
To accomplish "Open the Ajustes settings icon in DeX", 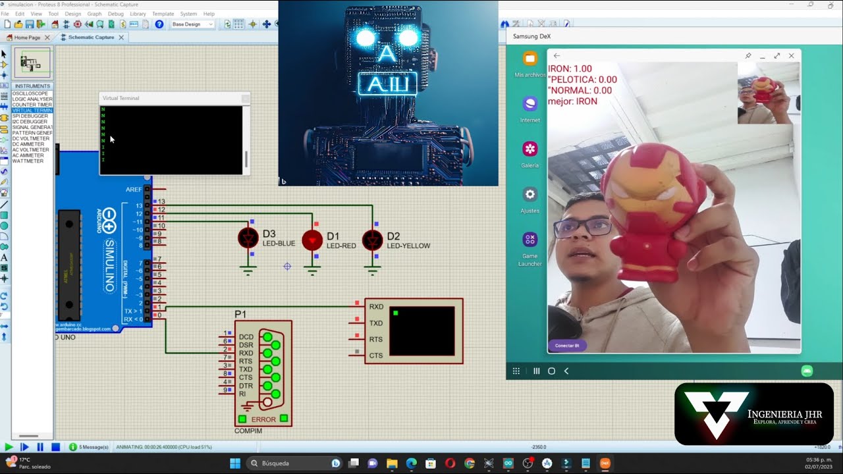I will [530, 194].
